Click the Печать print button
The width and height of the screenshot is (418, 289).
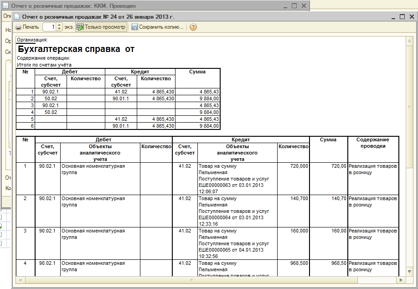pos(27,27)
